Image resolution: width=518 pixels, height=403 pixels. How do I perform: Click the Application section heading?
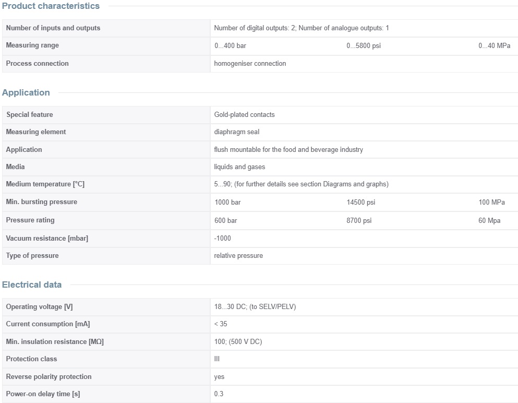[x=26, y=93]
